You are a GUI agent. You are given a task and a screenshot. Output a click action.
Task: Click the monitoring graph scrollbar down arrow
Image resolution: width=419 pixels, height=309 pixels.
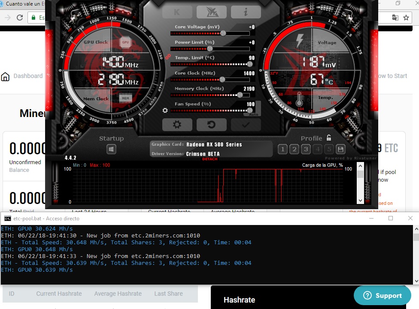[x=360, y=201]
